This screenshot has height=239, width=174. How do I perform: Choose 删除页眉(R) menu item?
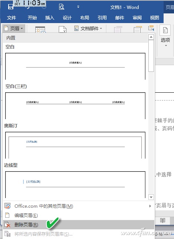pyautogui.click(x=78, y=225)
